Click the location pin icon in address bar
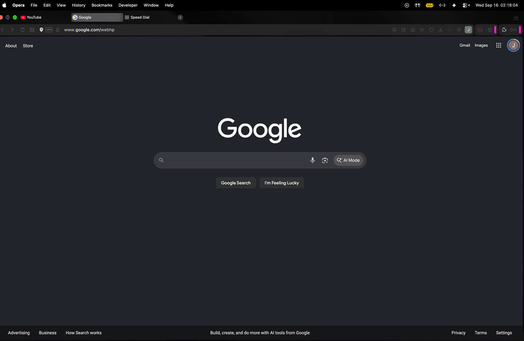 (41, 30)
